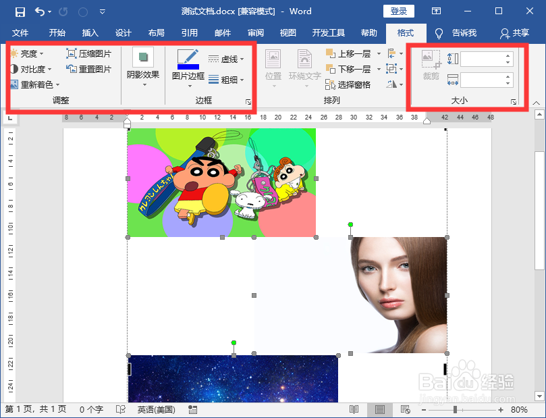
Task: Select the cartoon keychain picture
Action: coord(221,183)
